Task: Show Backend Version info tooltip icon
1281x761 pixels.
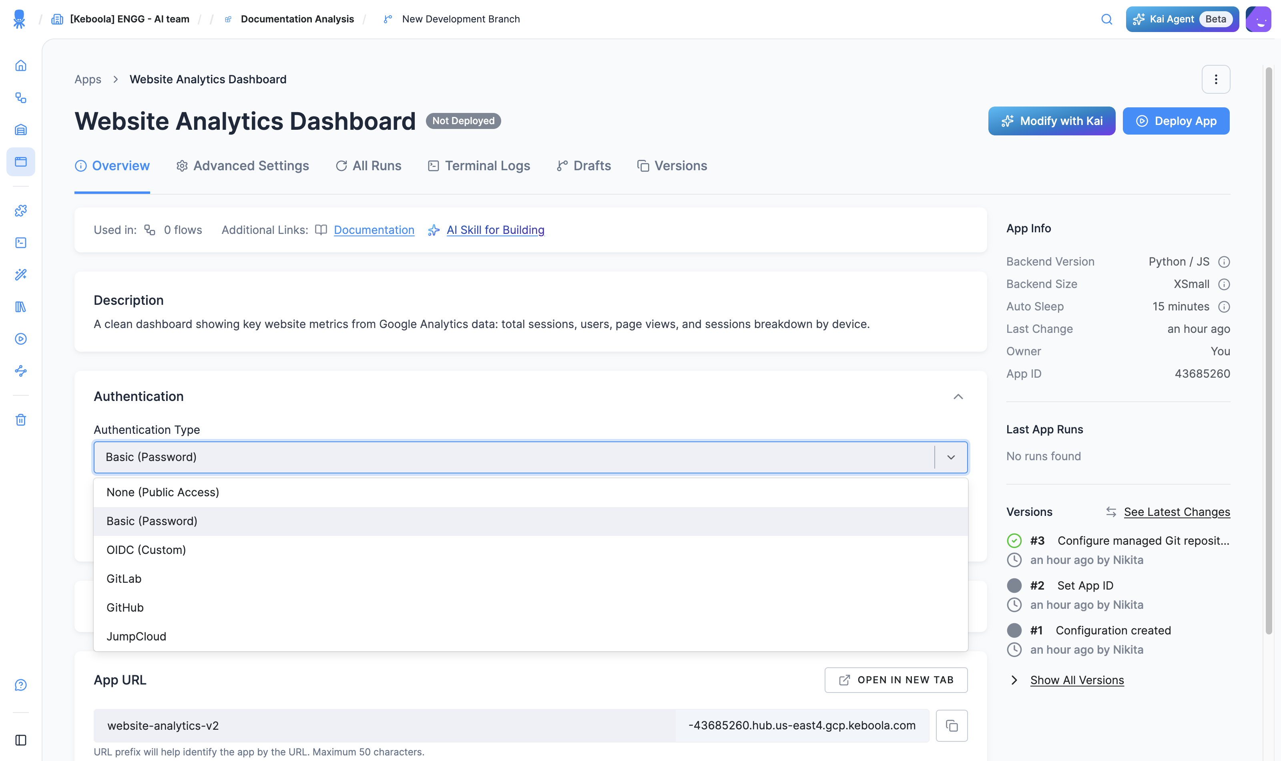Action: point(1224,262)
